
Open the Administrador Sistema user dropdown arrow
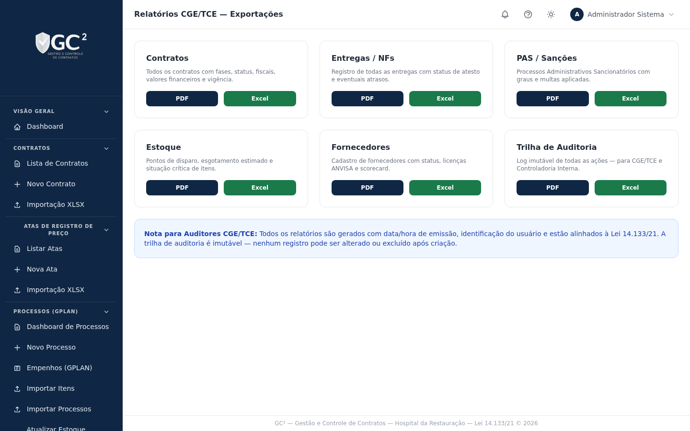pos(671,14)
